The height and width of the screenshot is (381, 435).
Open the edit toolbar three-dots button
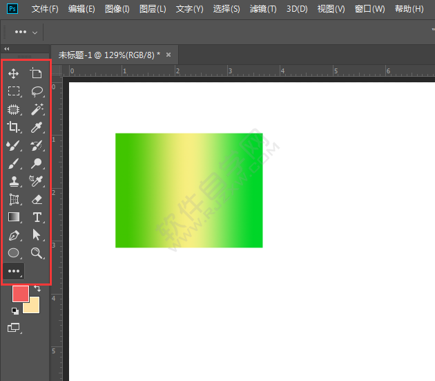[x=13, y=271]
